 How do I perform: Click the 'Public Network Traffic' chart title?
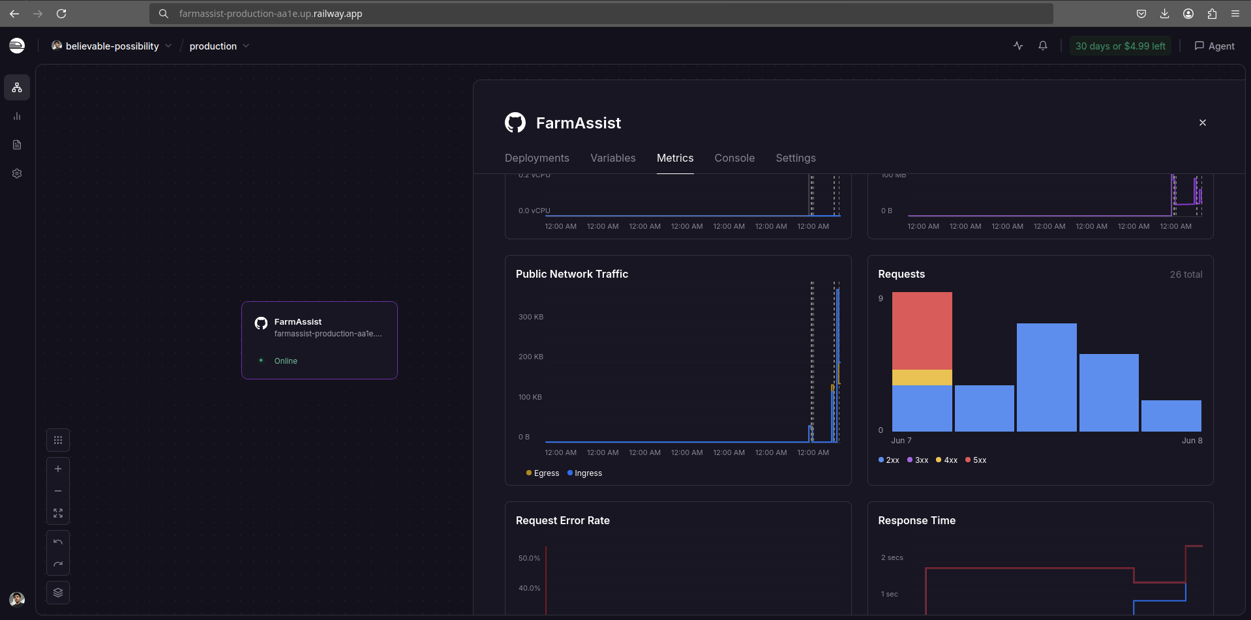tap(572, 274)
